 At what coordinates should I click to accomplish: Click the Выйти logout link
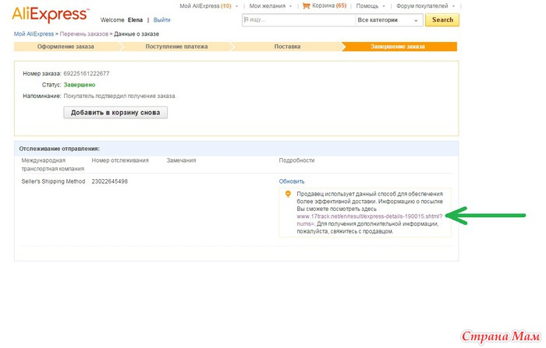tap(162, 19)
